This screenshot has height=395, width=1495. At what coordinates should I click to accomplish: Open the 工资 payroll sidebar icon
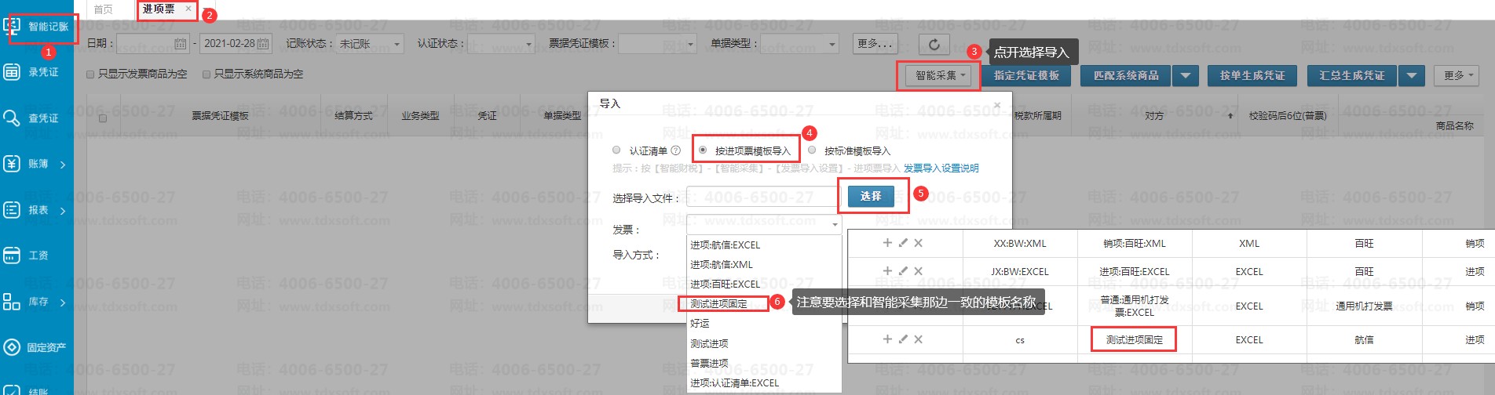[x=12, y=255]
